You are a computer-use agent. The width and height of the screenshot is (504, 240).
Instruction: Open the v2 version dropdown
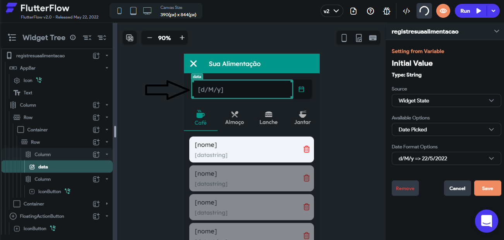tap(332, 11)
